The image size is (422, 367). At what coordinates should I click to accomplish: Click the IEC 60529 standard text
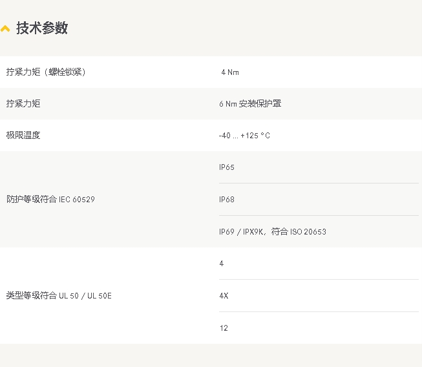click(77, 200)
